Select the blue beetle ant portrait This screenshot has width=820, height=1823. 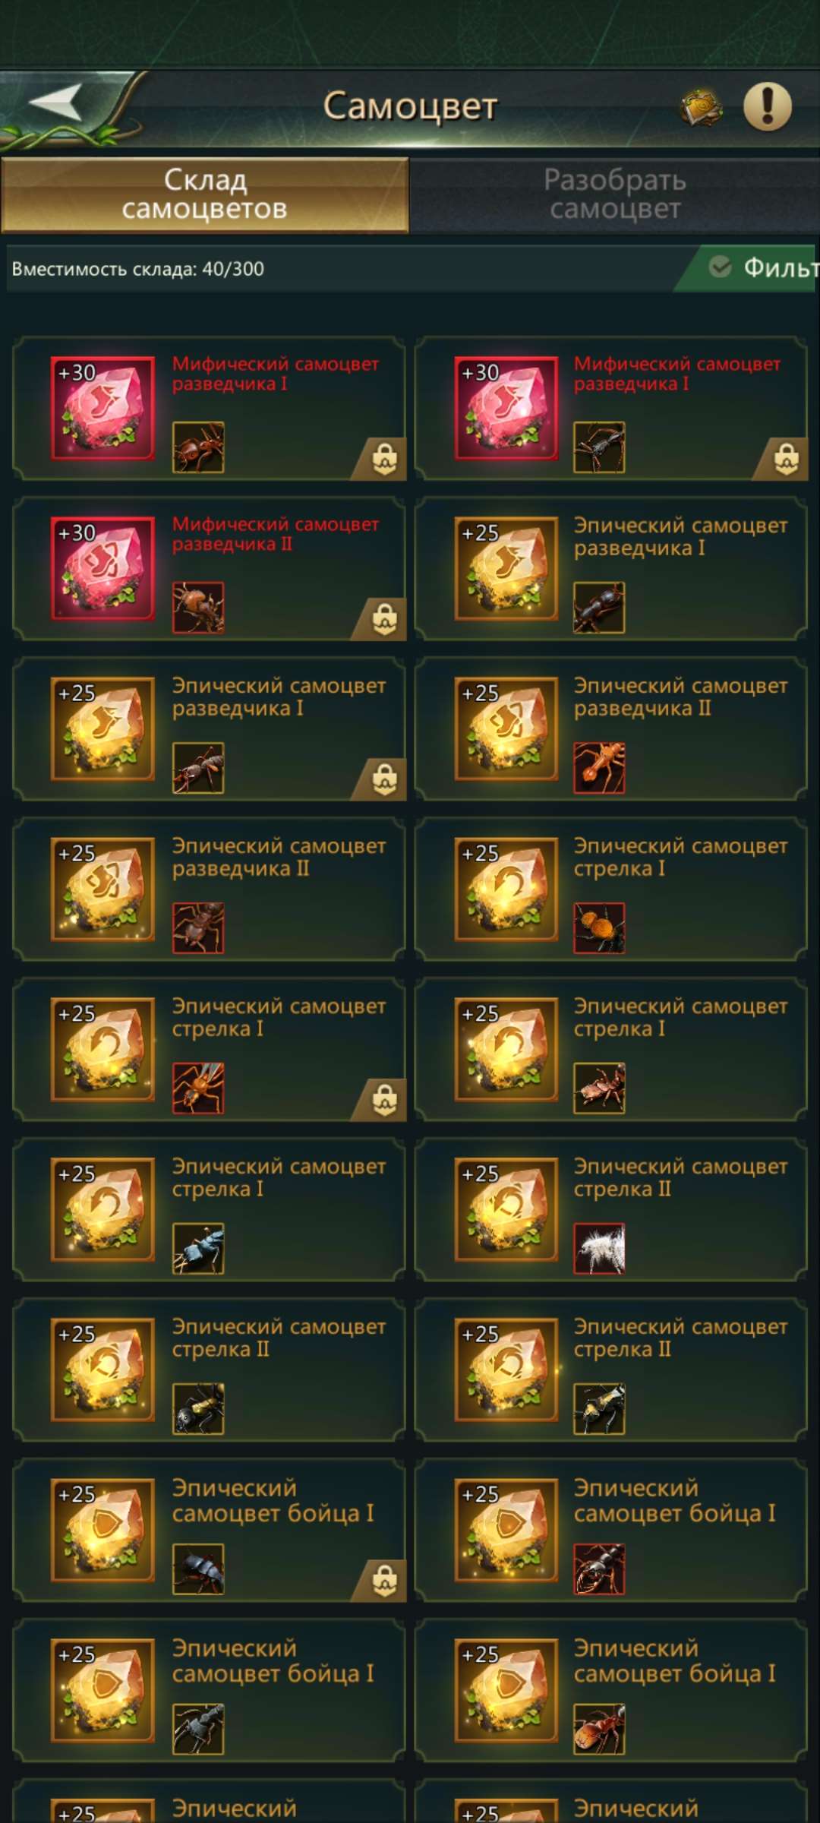198,1248
